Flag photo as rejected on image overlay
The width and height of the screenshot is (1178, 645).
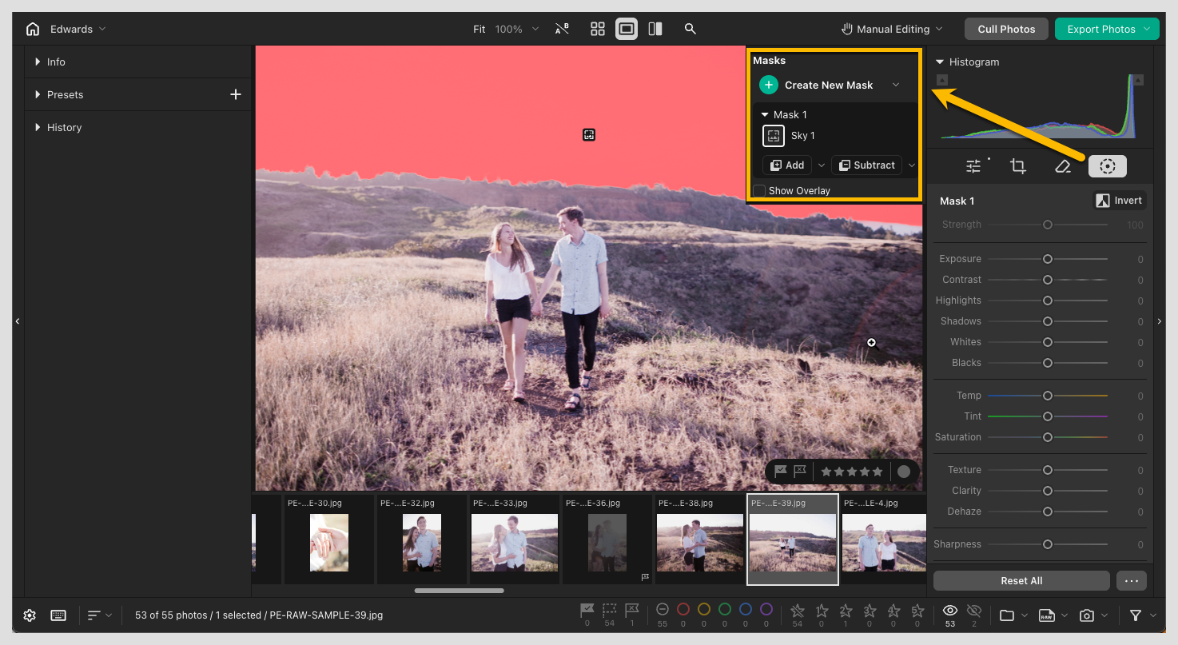[x=800, y=472]
